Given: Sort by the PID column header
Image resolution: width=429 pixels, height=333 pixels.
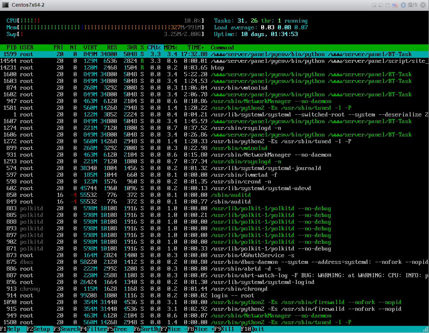Looking at the screenshot, I should pyautogui.click(x=11, y=47).
